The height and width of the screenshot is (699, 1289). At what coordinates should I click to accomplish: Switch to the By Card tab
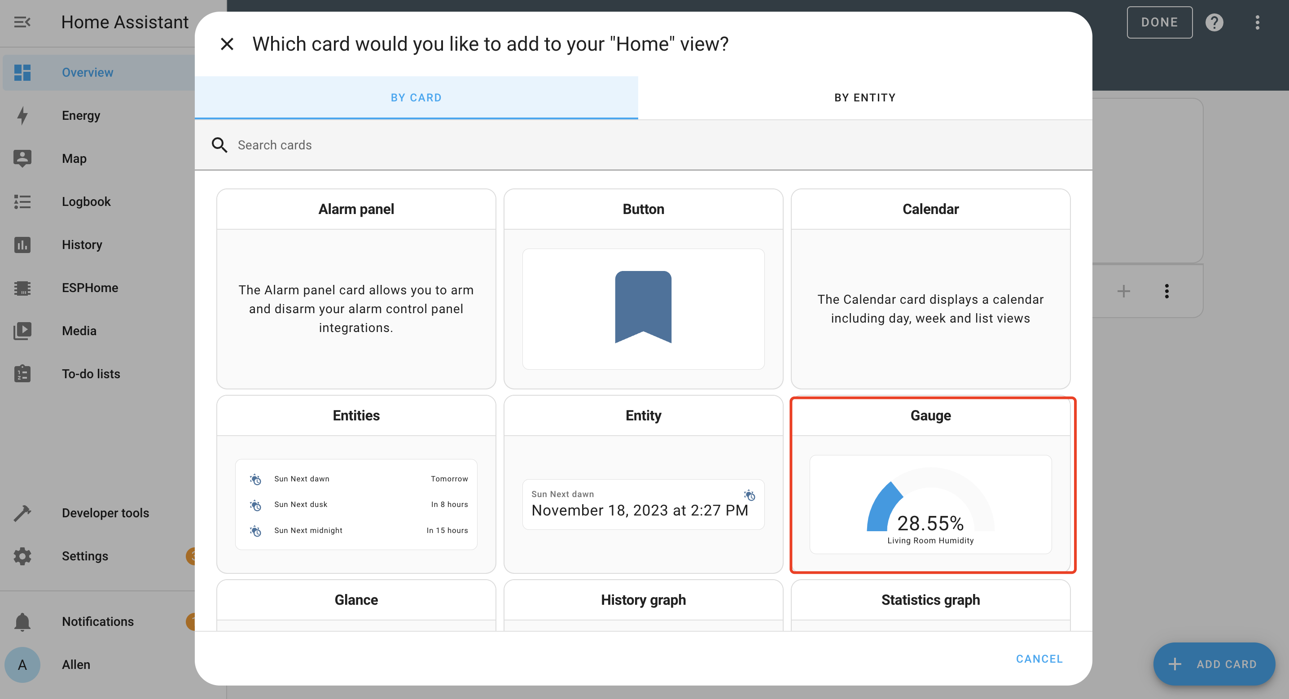(x=416, y=97)
